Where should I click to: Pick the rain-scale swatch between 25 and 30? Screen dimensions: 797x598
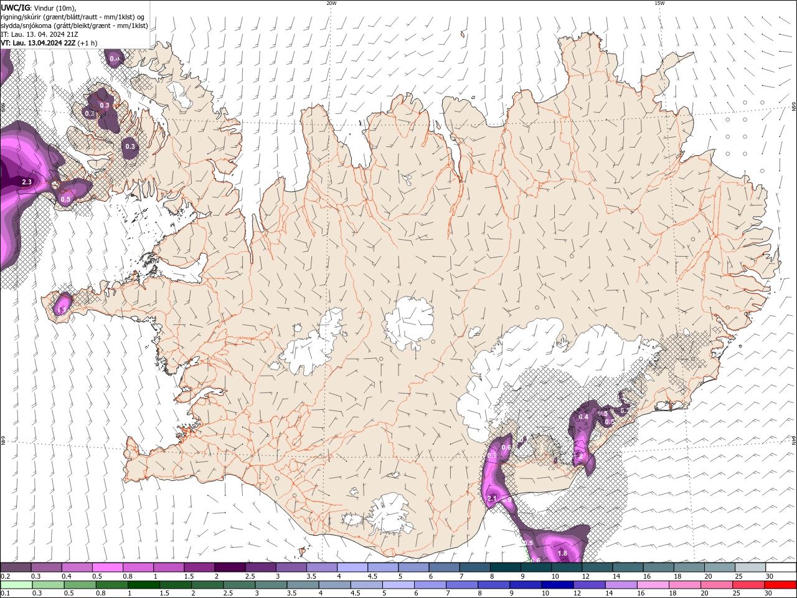click(747, 585)
